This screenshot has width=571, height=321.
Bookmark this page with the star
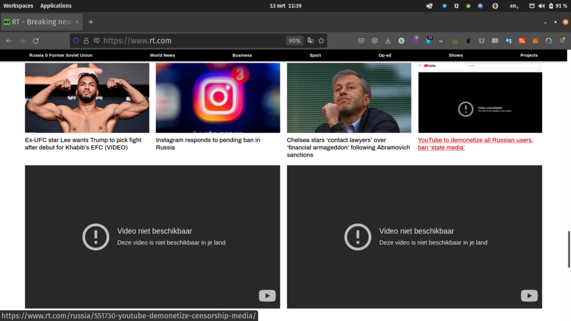321,41
